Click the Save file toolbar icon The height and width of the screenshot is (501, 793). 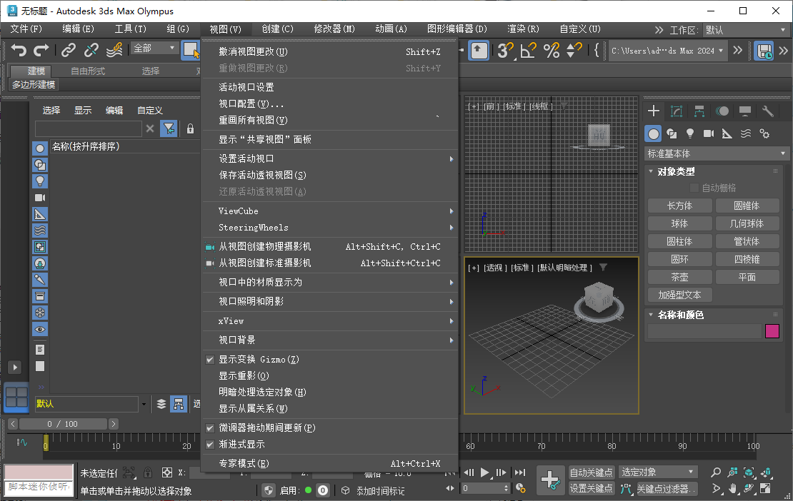pos(764,50)
